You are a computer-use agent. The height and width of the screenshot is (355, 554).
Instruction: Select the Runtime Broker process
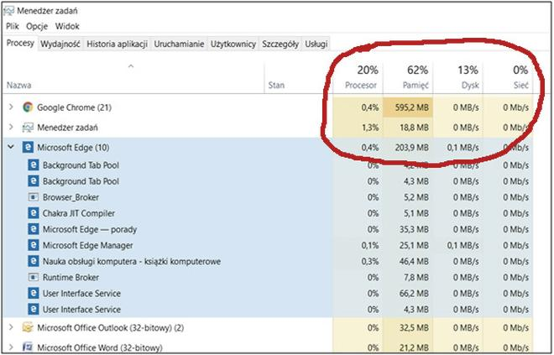(268, 277)
